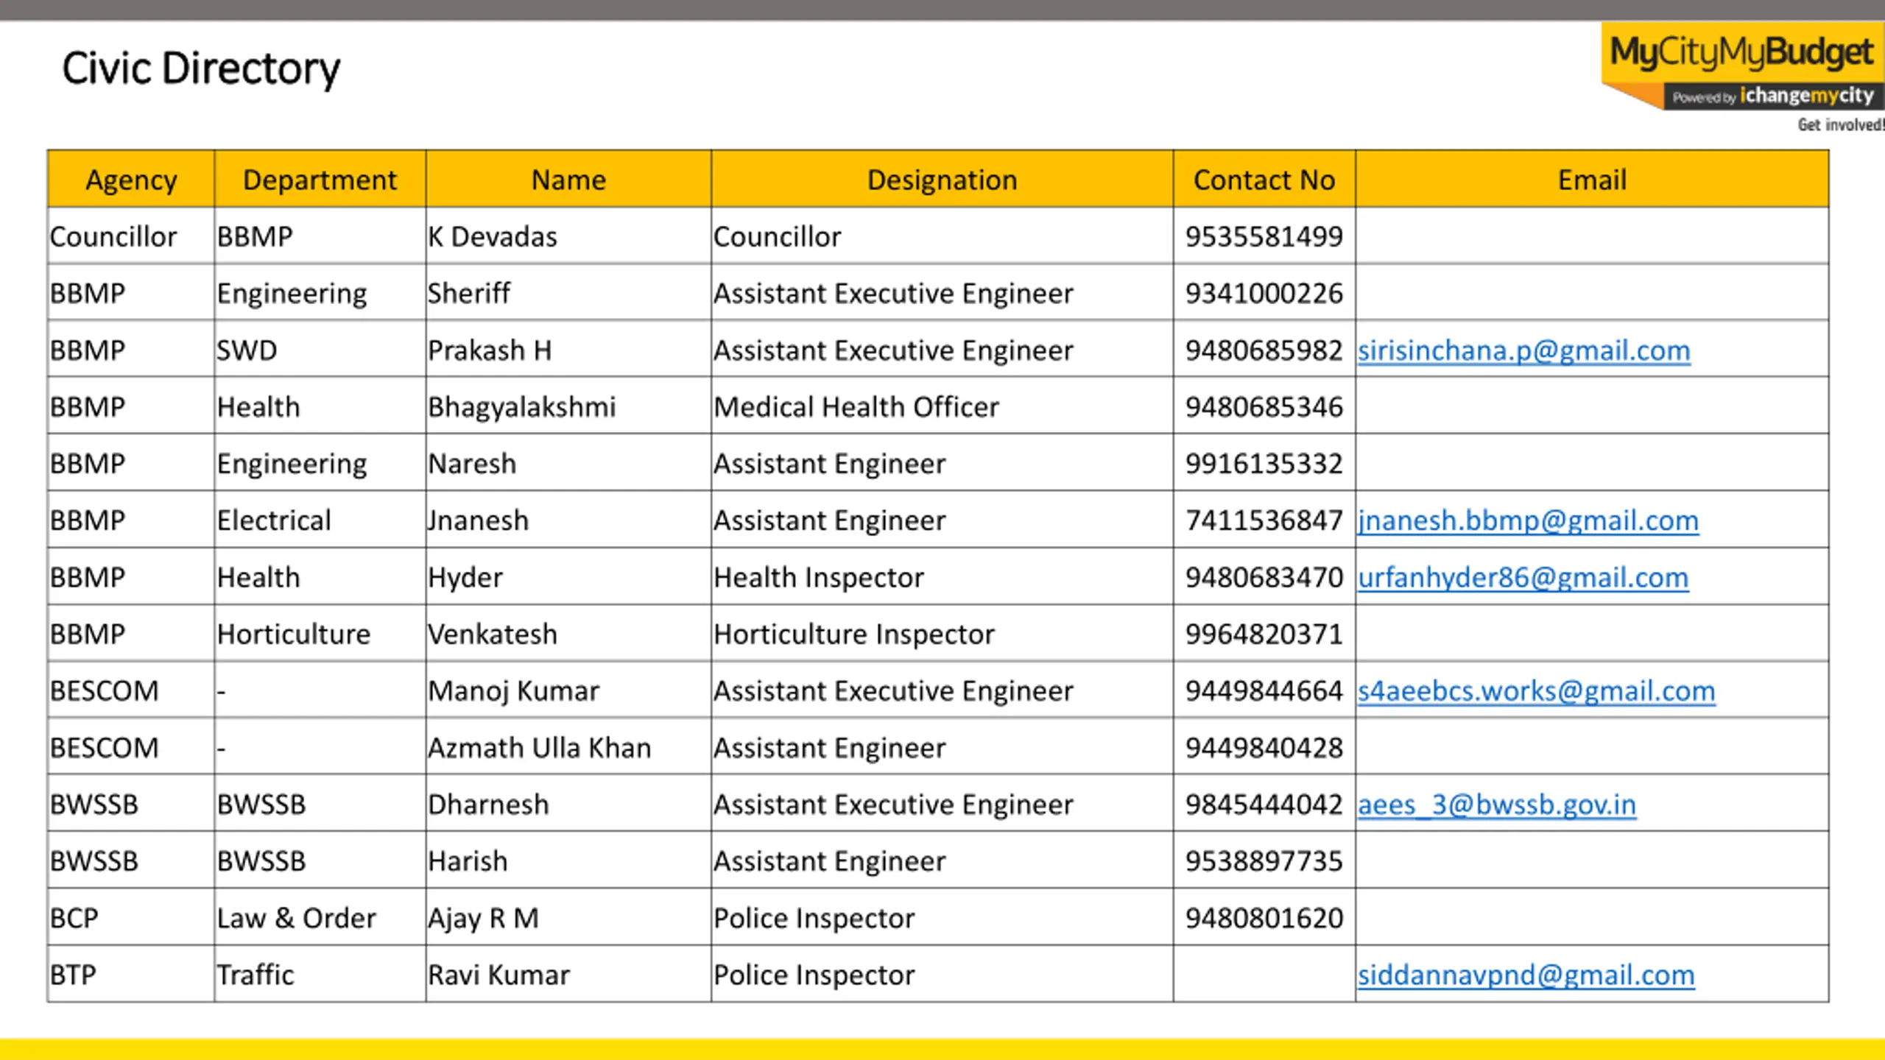Select the Contact No column header
Viewport: 1885px width, 1060px height.
(1264, 179)
